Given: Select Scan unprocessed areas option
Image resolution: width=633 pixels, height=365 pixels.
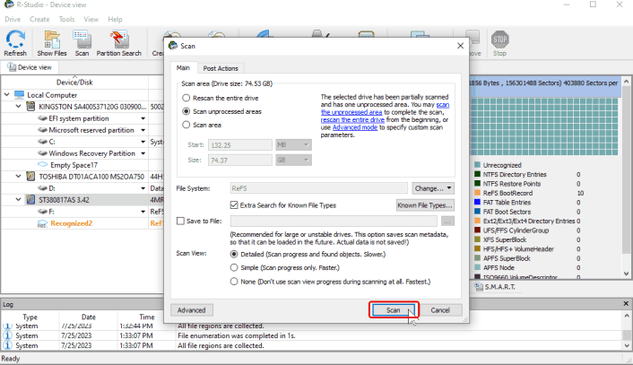Looking at the screenshot, I should (186, 111).
